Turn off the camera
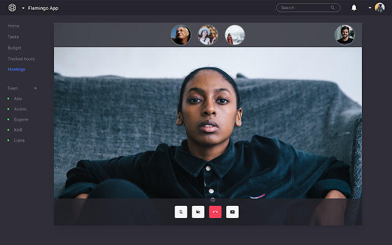 tap(198, 212)
